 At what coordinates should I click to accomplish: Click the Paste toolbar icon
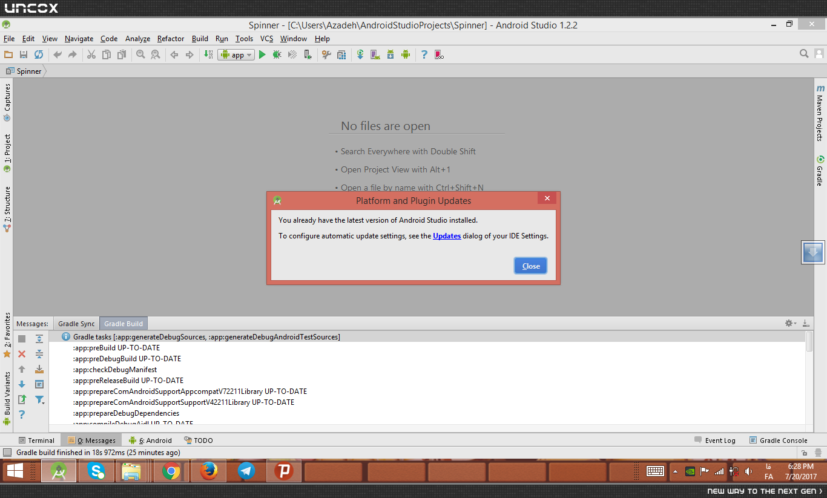point(122,54)
